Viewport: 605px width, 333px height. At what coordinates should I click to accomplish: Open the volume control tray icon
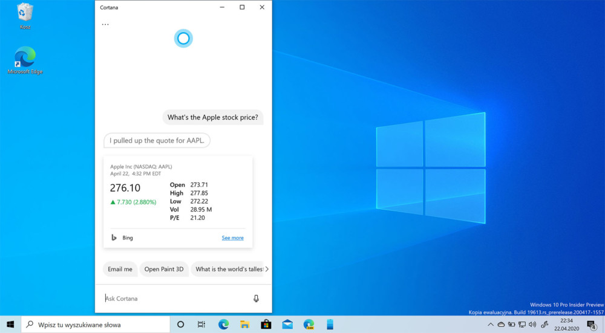[532, 325]
